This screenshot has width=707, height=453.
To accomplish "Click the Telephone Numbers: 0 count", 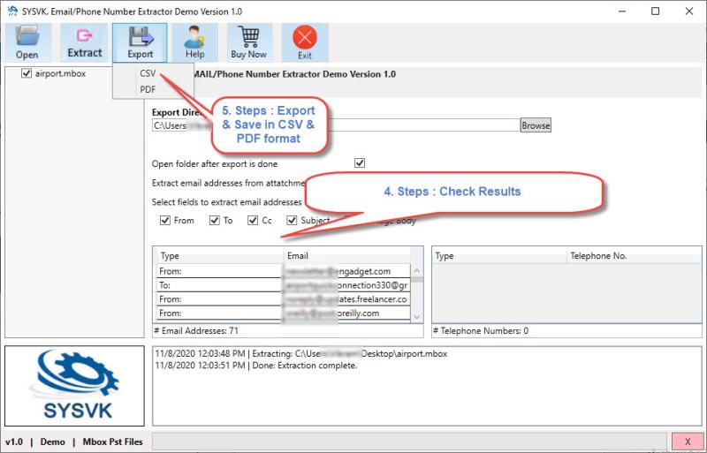I will 481,331.
